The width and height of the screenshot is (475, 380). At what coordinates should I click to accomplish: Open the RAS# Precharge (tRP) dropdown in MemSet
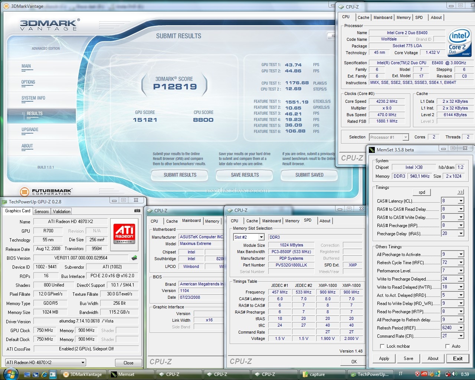(461, 225)
